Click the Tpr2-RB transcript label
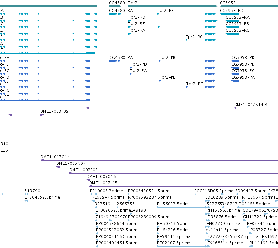278x248 pixels. coord(165,11)
